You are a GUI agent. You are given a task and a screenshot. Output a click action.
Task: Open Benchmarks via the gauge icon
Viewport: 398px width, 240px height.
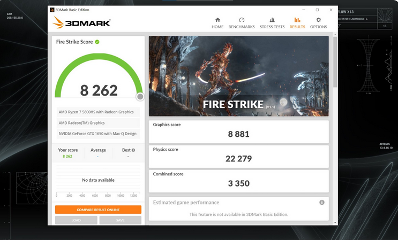point(242,20)
